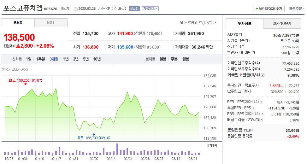The image size is (307, 164).
Task: Click the 거래대금 value 36,246 백만
Action: pyautogui.click(x=202, y=47)
